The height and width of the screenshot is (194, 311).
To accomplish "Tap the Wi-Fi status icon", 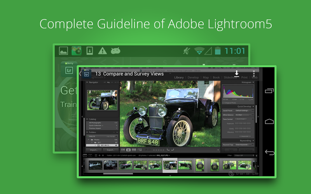I will click(x=199, y=51).
